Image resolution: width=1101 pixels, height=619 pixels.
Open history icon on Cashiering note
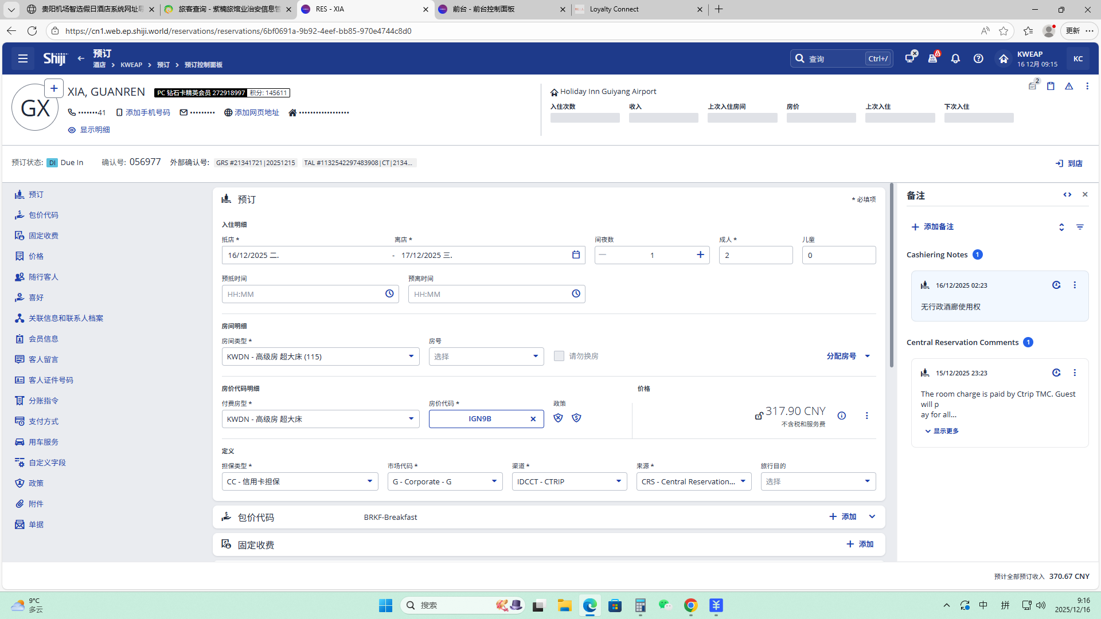pos(1056,285)
